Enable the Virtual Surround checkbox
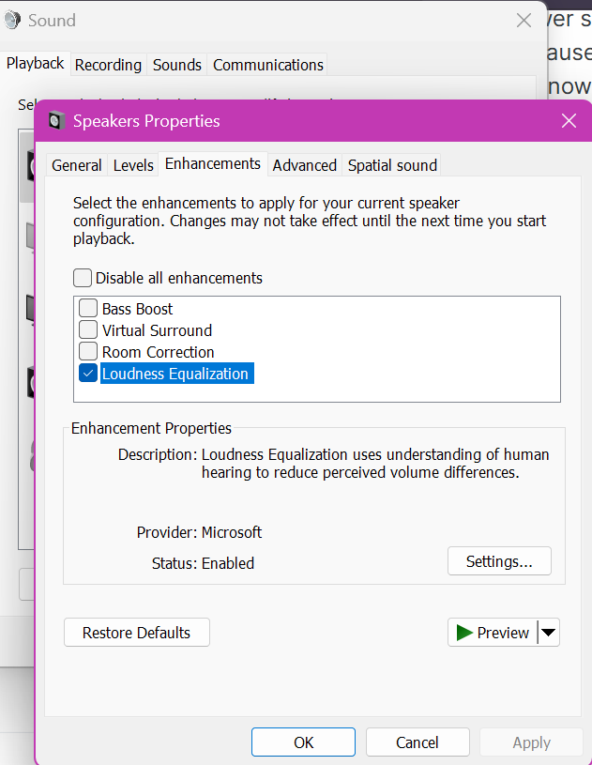This screenshot has height=765, width=592. pyautogui.click(x=88, y=329)
